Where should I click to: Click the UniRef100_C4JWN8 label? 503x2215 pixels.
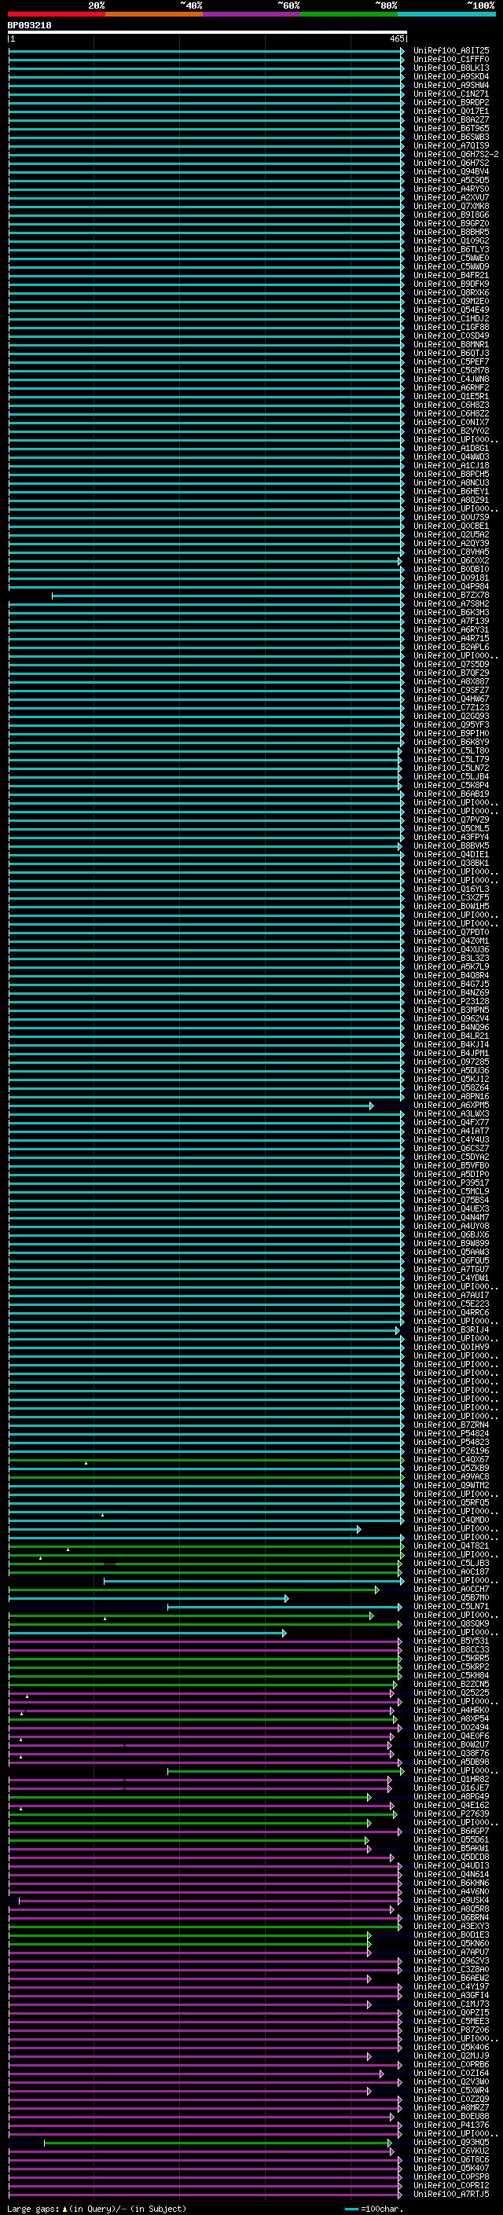pyautogui.click(x=450, y=380)
